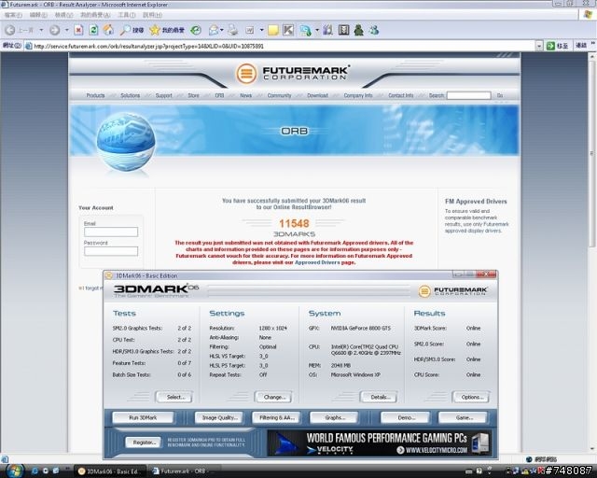Open the Graphs... button
The height and width of the screenshot is (478, 597).
(x=335, y=417)
